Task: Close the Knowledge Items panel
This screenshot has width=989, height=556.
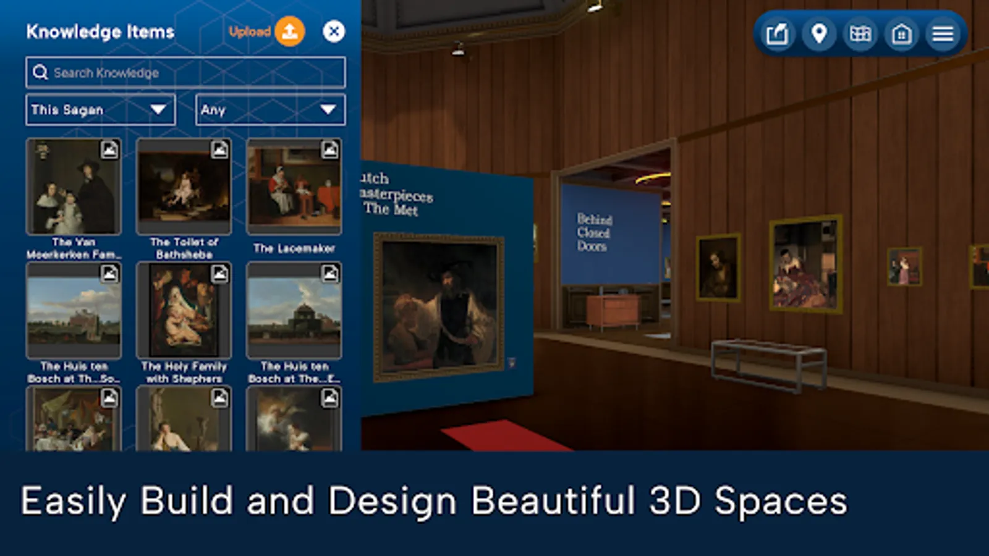Action: (334, 32)
